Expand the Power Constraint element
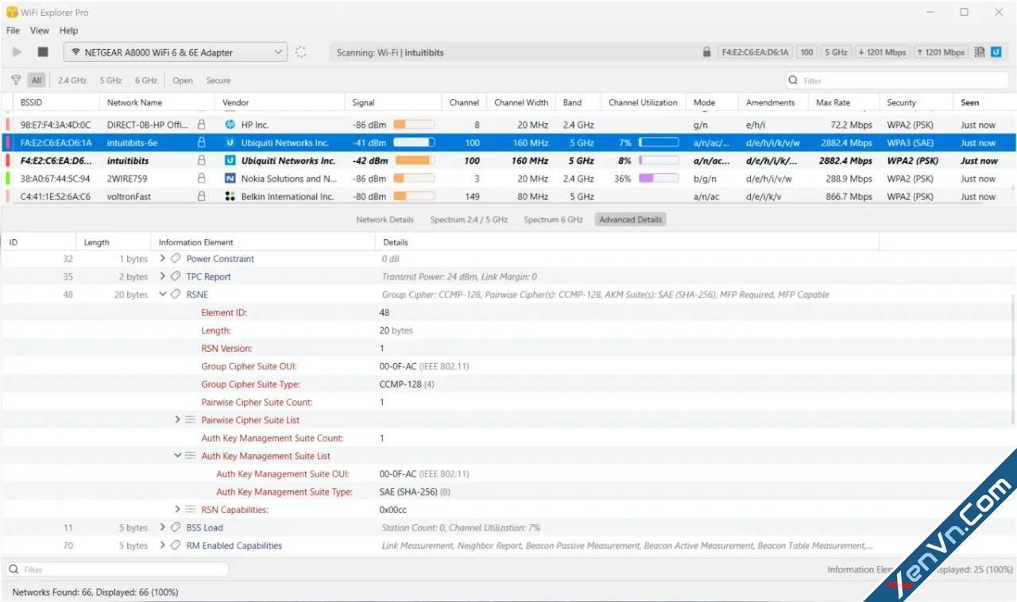The image size is (1017, 602). pos(163,258)
